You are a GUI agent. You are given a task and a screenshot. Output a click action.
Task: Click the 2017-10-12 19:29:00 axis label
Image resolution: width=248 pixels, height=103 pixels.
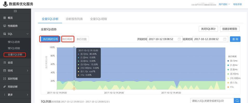click(114, 93)
